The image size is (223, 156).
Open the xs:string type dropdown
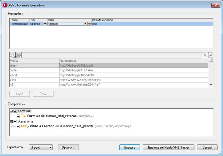pos(45,24)
